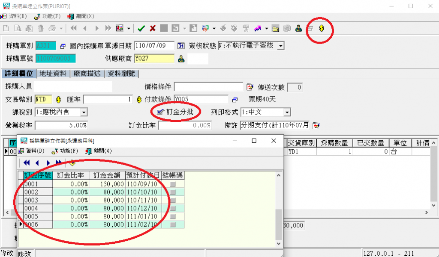Cancel edits with the red X icon
Screen dimensions: 439x257
pos(153,28)
